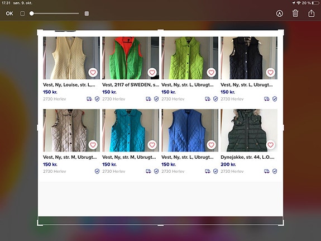Image resolution: width=321 pixels, height=241 pixels.
Task: Favorite the yellow Louise vest
Action: pyautogui.click(x=93, y=72)
